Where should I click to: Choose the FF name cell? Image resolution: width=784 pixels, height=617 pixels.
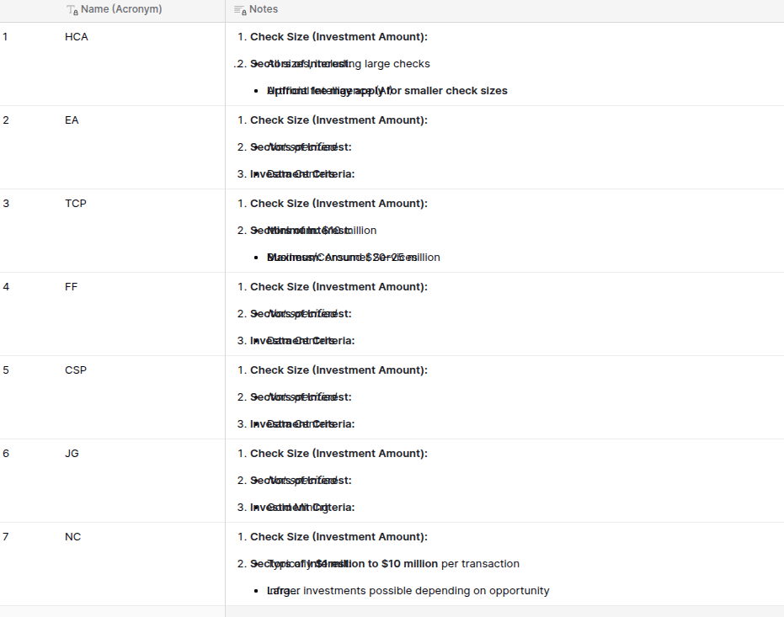(x=71, y=287)
